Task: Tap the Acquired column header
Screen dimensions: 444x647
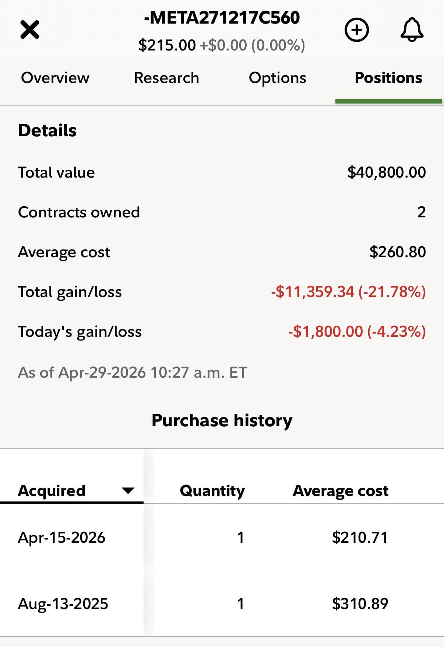Action: coord(52,491)
